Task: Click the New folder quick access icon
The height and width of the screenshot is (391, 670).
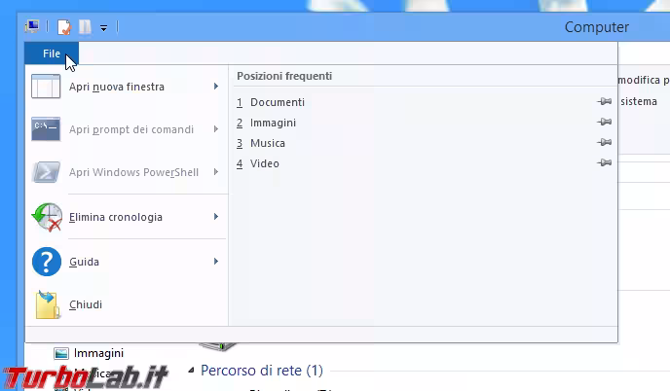Action: pyautogui.click(x=85, y=27)
